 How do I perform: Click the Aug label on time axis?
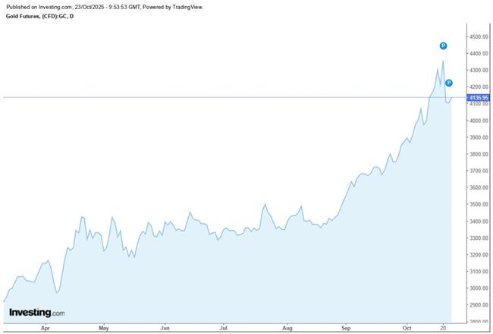point(287,329)
